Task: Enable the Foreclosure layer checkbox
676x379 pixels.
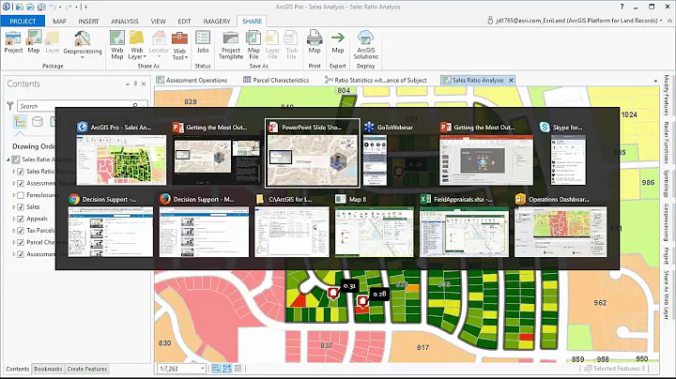Action: (x=21, y=195)
